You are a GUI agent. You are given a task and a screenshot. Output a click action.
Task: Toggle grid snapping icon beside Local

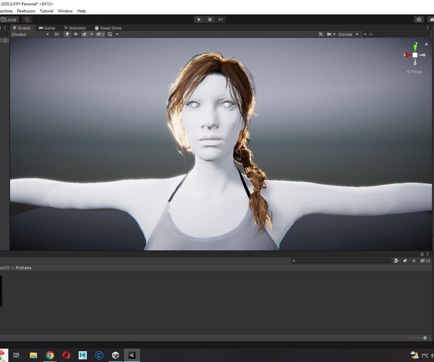tap(27, 20)
